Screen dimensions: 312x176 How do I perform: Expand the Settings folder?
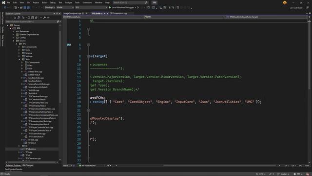pos(19,56)
